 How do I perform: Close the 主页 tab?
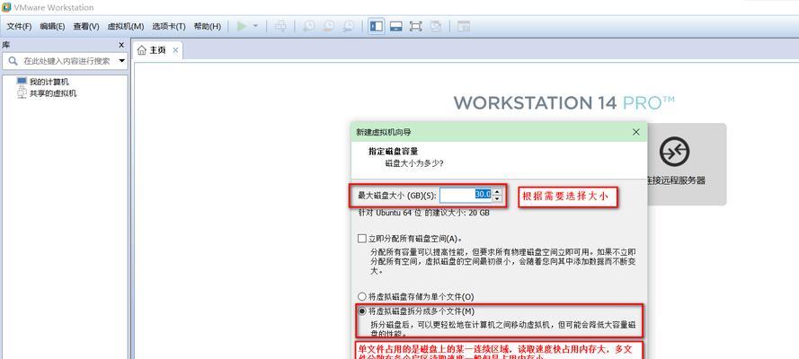pos(175,50)
